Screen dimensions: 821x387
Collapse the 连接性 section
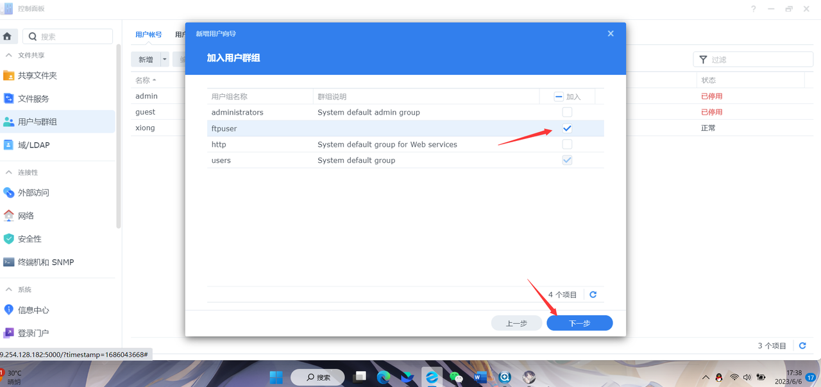click(9, 172)
